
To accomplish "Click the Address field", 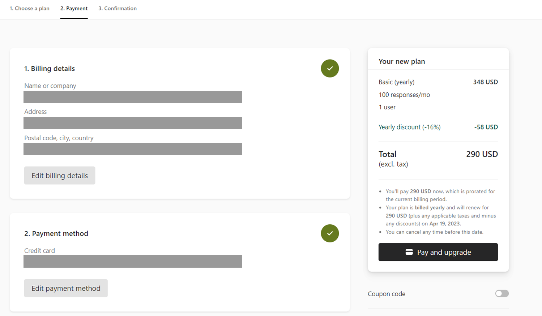I will [133, 123].
